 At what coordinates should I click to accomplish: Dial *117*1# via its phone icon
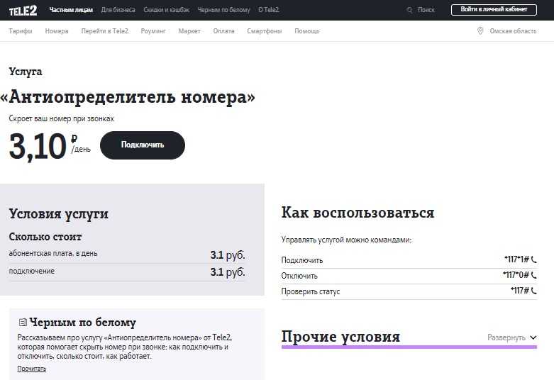pos(534,259)
